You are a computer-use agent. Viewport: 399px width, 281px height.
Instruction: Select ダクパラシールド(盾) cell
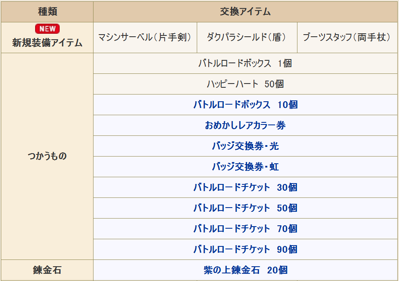tap(247, 38)
